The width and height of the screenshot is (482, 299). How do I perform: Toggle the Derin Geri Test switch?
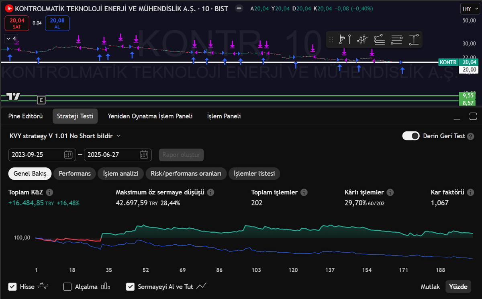point(411,136)
